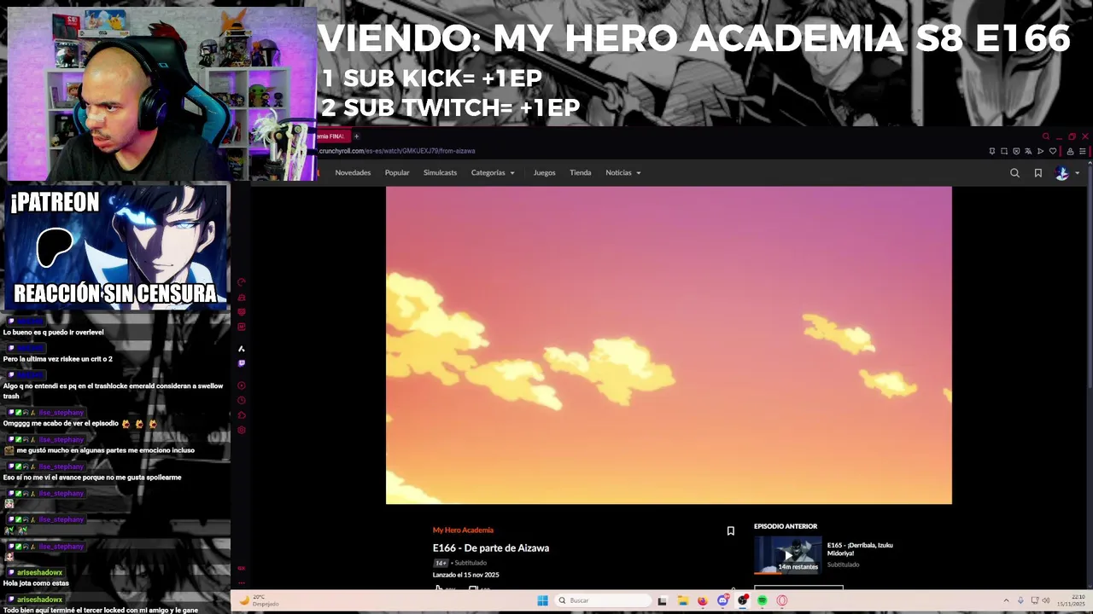Click the GX Control speedometer sidebar icon
1093x614 pixels.
[x=241, y=282]
